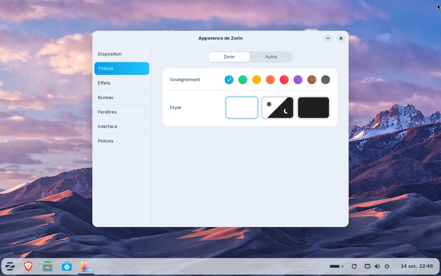The height and width of the screenshot is (276, 441).
Task: Open the network tray icon
Action: (368, 266)
